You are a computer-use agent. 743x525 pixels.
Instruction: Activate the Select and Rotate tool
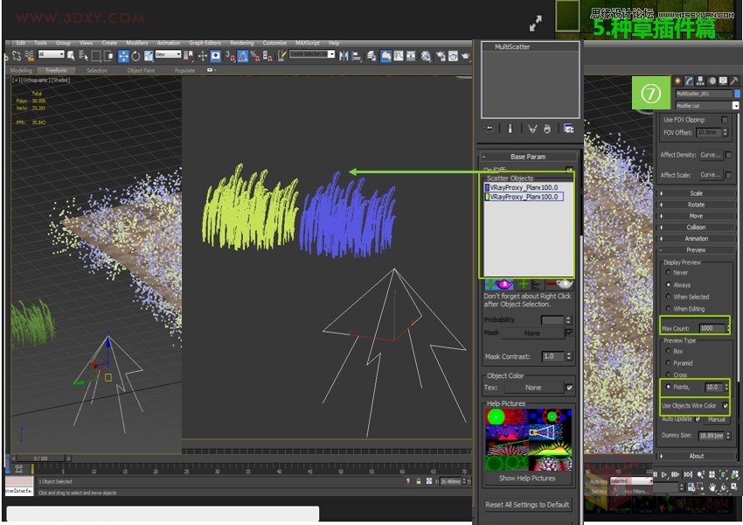(x=135, y=56)
